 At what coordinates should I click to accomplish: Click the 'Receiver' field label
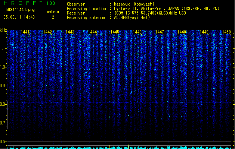pos(76,13)
